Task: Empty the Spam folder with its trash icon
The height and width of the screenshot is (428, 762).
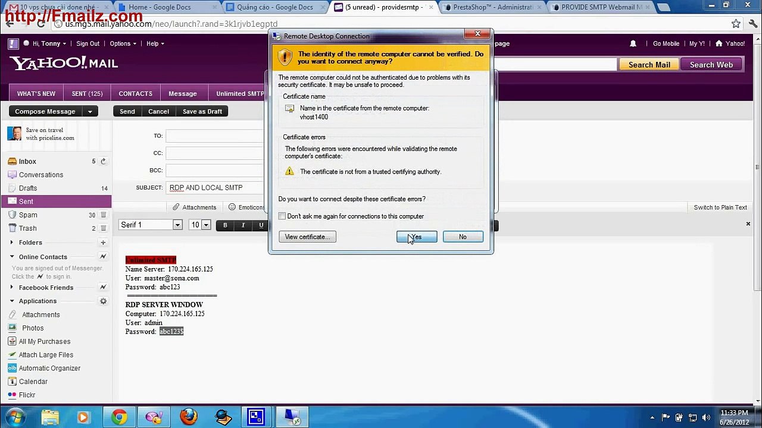Action: [103, 215]
